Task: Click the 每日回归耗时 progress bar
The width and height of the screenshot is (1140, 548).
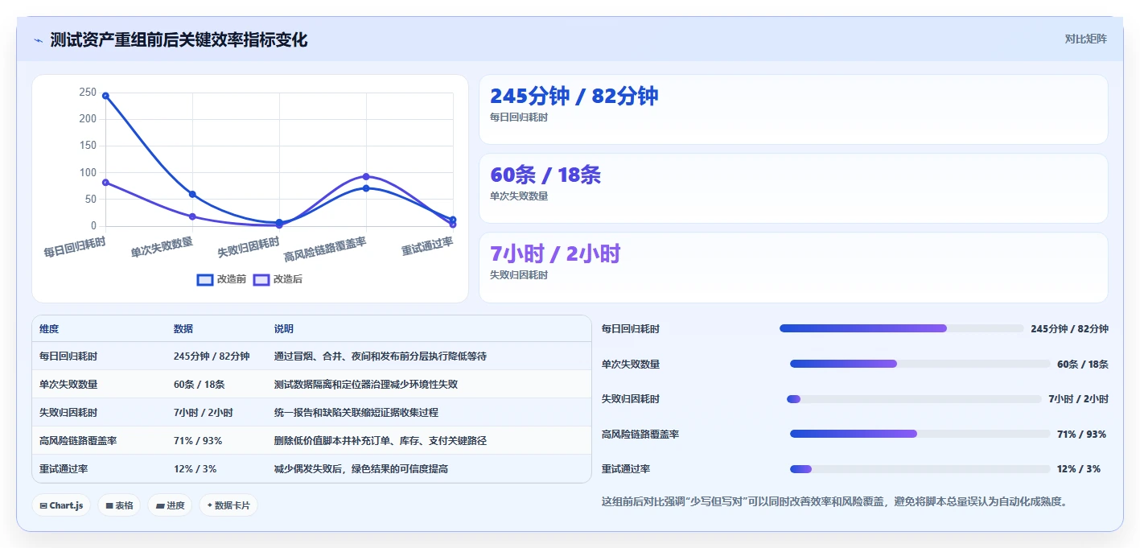Action: tap(902, 328)
